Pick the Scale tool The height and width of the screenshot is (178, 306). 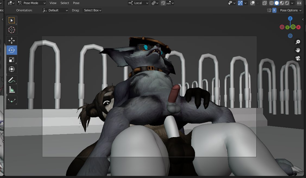(12, 60)
